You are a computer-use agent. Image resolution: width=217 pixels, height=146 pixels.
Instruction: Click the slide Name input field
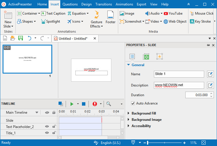[179, 74]
